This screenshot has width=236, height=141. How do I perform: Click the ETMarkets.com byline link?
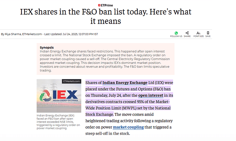click(33, 34)
